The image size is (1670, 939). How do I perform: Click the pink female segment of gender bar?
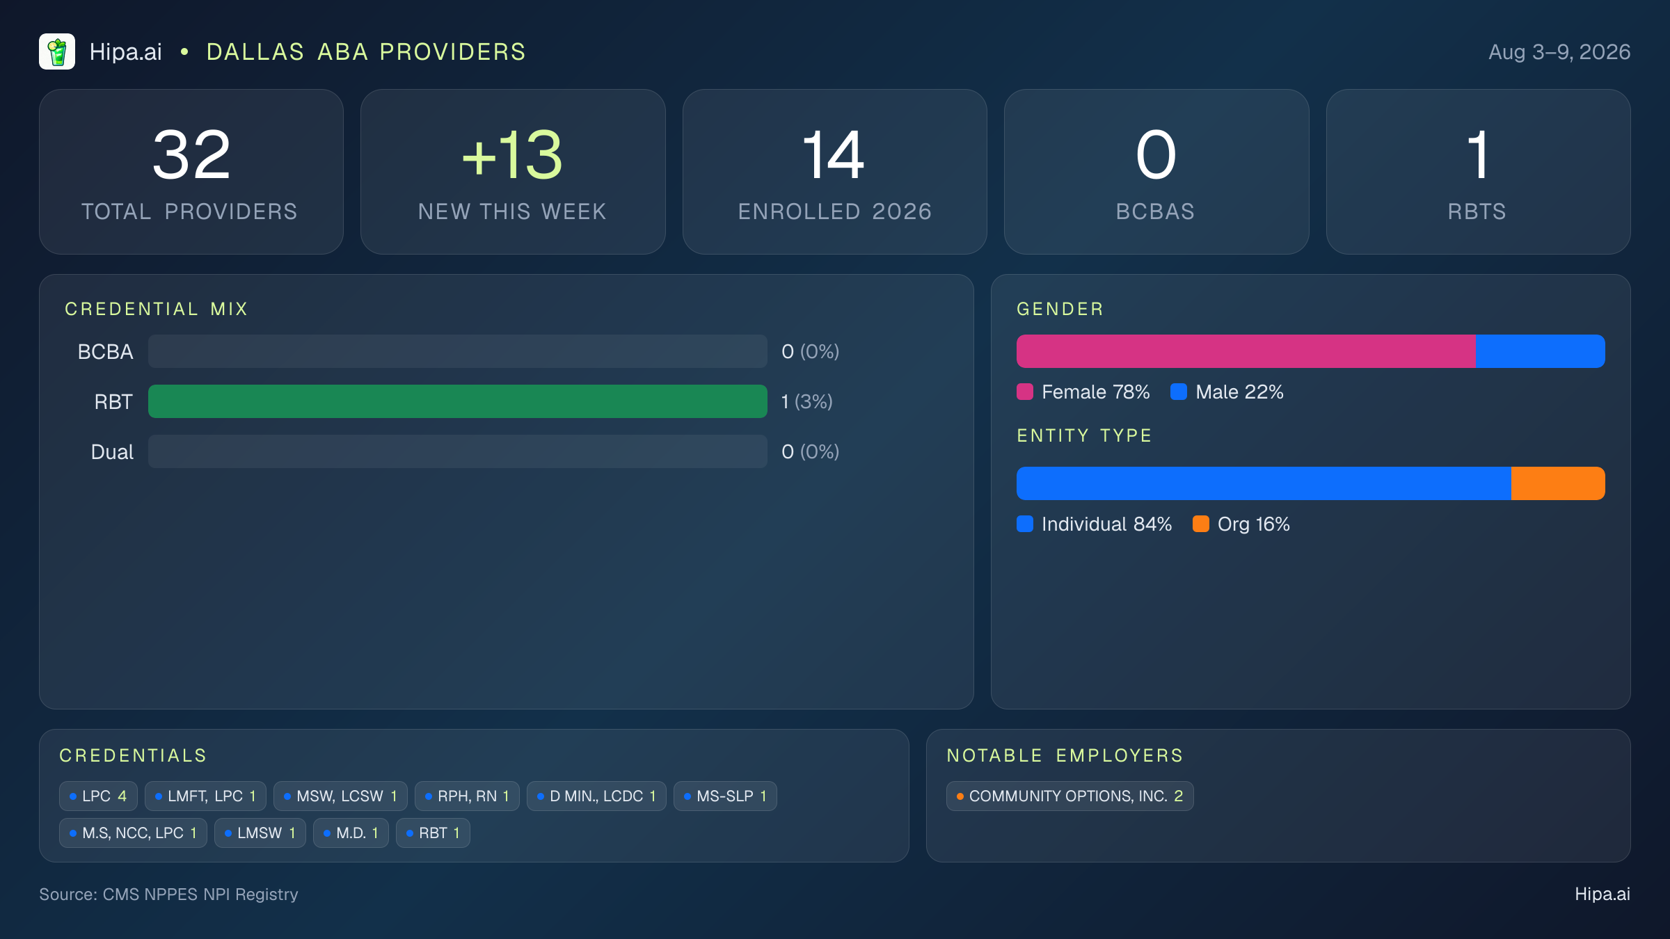point(1246,351)
